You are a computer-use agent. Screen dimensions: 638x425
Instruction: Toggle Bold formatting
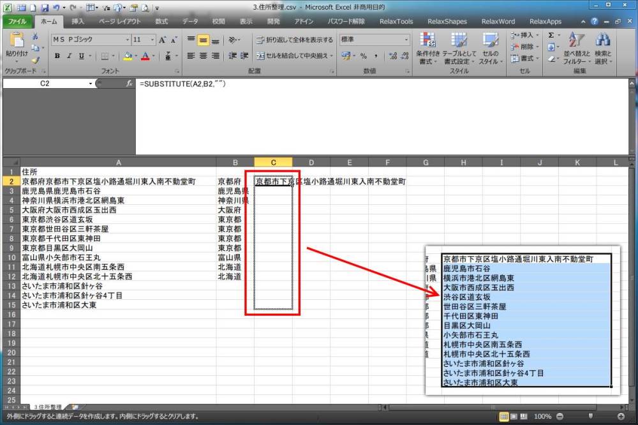[57, 56]
